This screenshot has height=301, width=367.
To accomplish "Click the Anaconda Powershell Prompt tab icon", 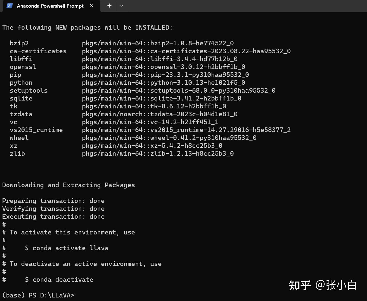I will click(9, 6).
